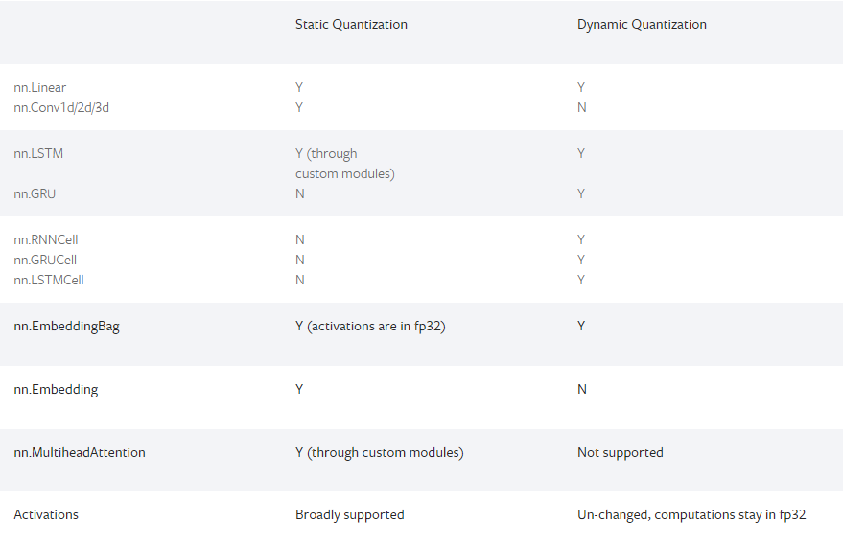The width and height of the screenshot is (843, 544).
Task: Click the nn.Conv1d/2d/3d row label
Action: click(x=61, y=108)
